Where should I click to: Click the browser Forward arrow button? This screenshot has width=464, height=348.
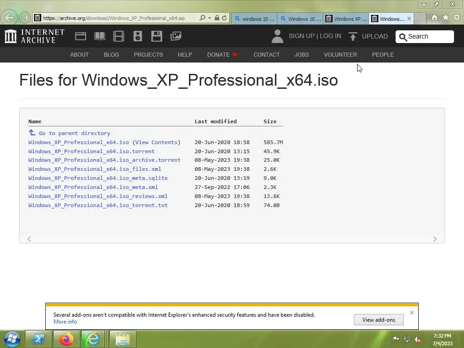25,18
